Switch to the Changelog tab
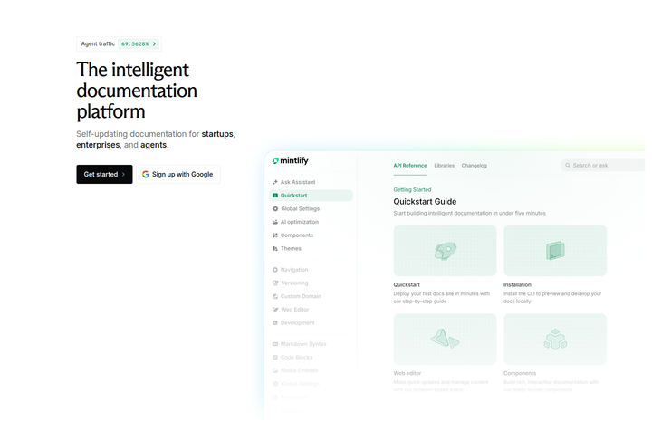Viewport: 652px width, 441px height. tap(474, 166)
